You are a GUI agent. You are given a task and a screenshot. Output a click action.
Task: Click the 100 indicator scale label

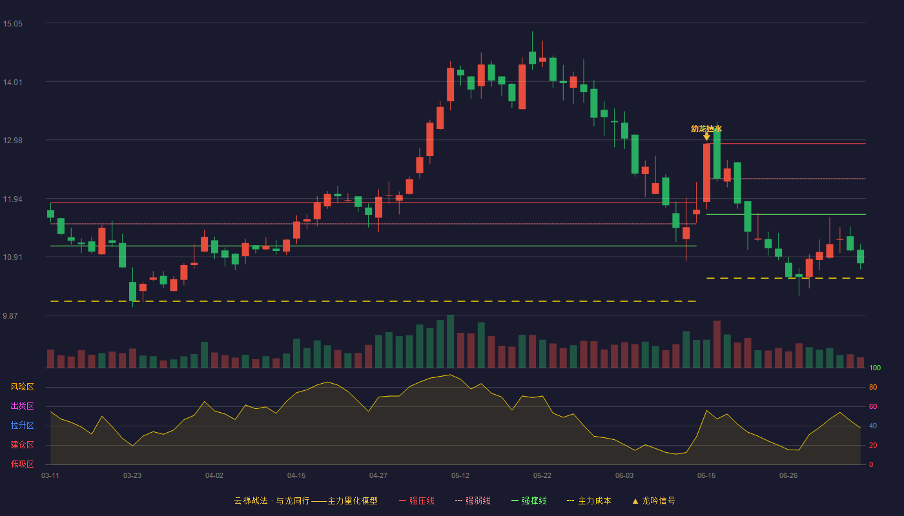[875, 368]
